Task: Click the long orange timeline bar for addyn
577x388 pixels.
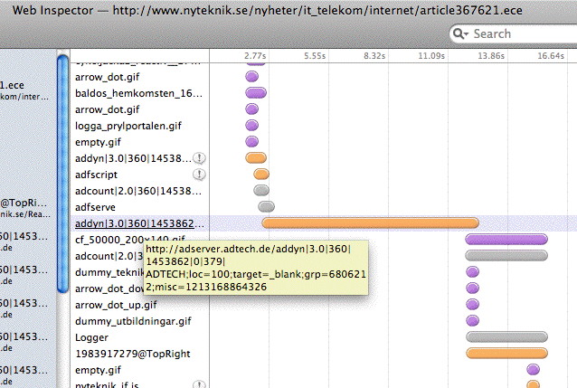Action: point(370,223)
